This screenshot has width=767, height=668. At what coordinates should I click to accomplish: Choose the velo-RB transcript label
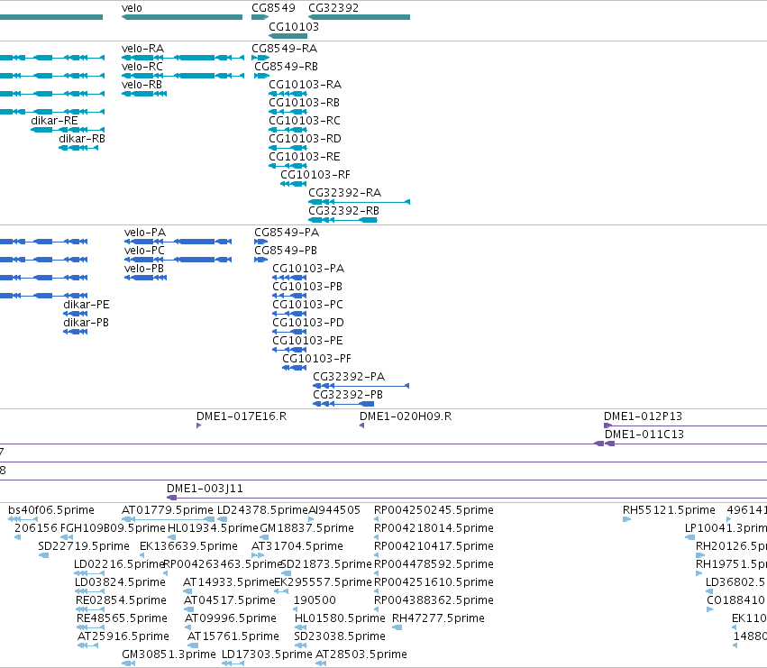click(x=142, y=85)
